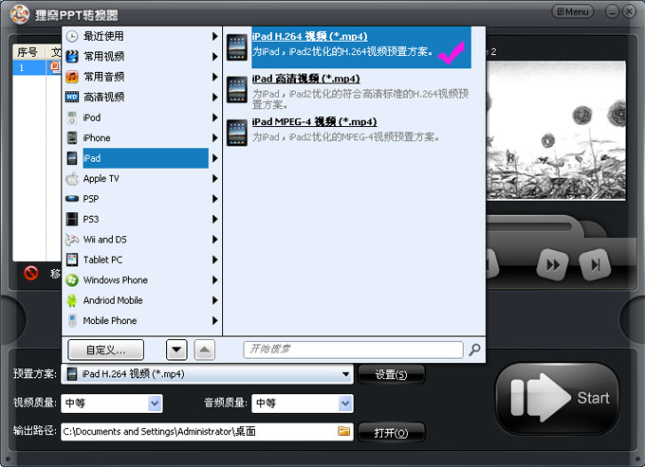Expand the Andriod Mobile submenu arrow

[x=214, y=300]
